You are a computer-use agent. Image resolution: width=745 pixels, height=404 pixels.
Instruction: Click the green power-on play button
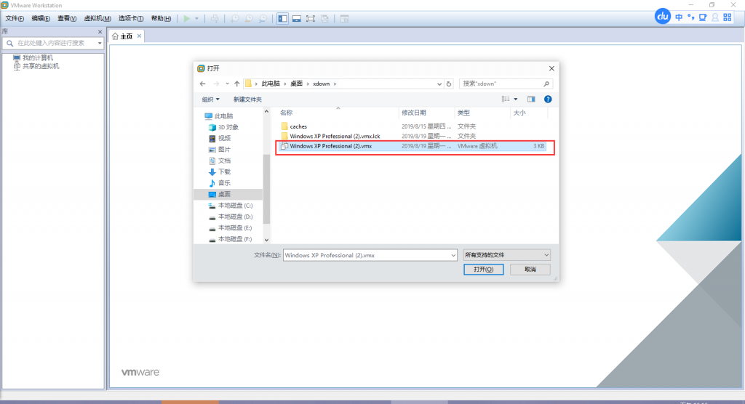pyautogui.click(x=187, y=18)
